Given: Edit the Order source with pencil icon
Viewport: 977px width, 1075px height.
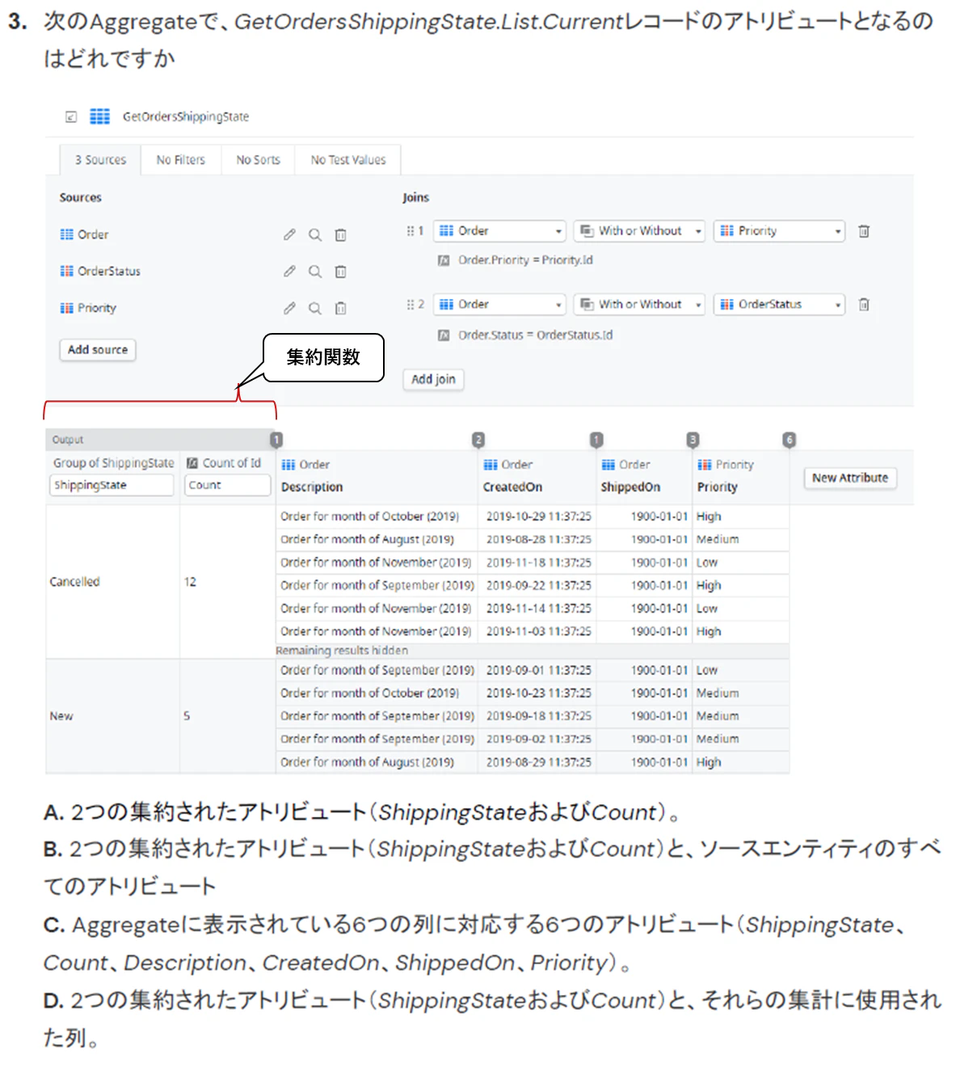Looking at the screenshot, I should (289, 234).
